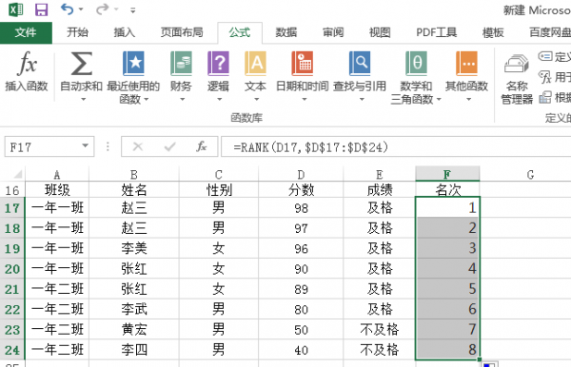This screenshot has width=571, height=367.
Task: Switch to the 模板 ribbon tab
Action: pyautogui.click(x=493, y=32)
